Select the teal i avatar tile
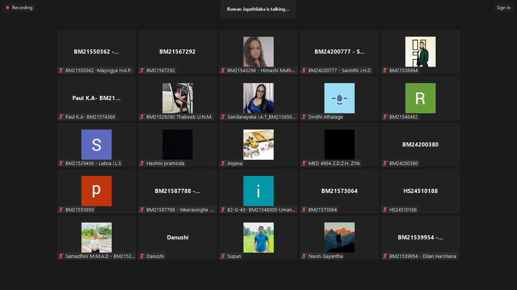 coord(258,191)
